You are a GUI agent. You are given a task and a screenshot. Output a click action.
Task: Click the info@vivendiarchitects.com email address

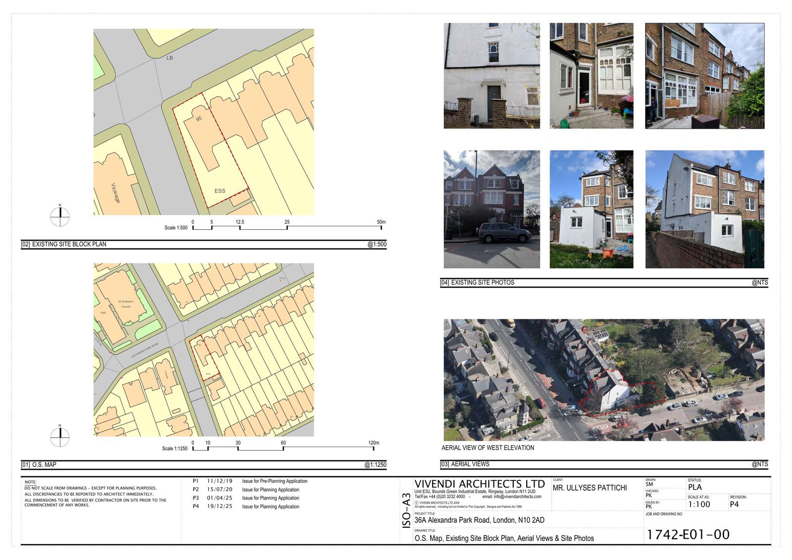pos(512,497)
